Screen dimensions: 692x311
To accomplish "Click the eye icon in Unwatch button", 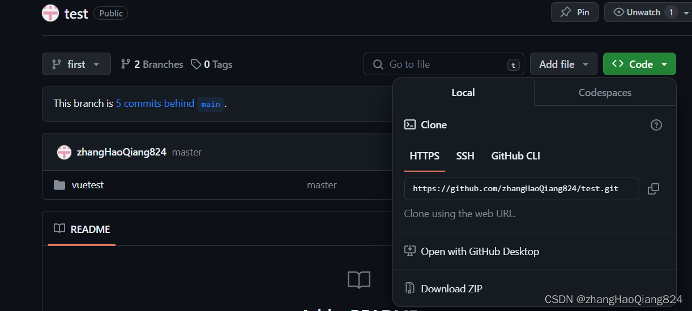I will click(619, 12).
